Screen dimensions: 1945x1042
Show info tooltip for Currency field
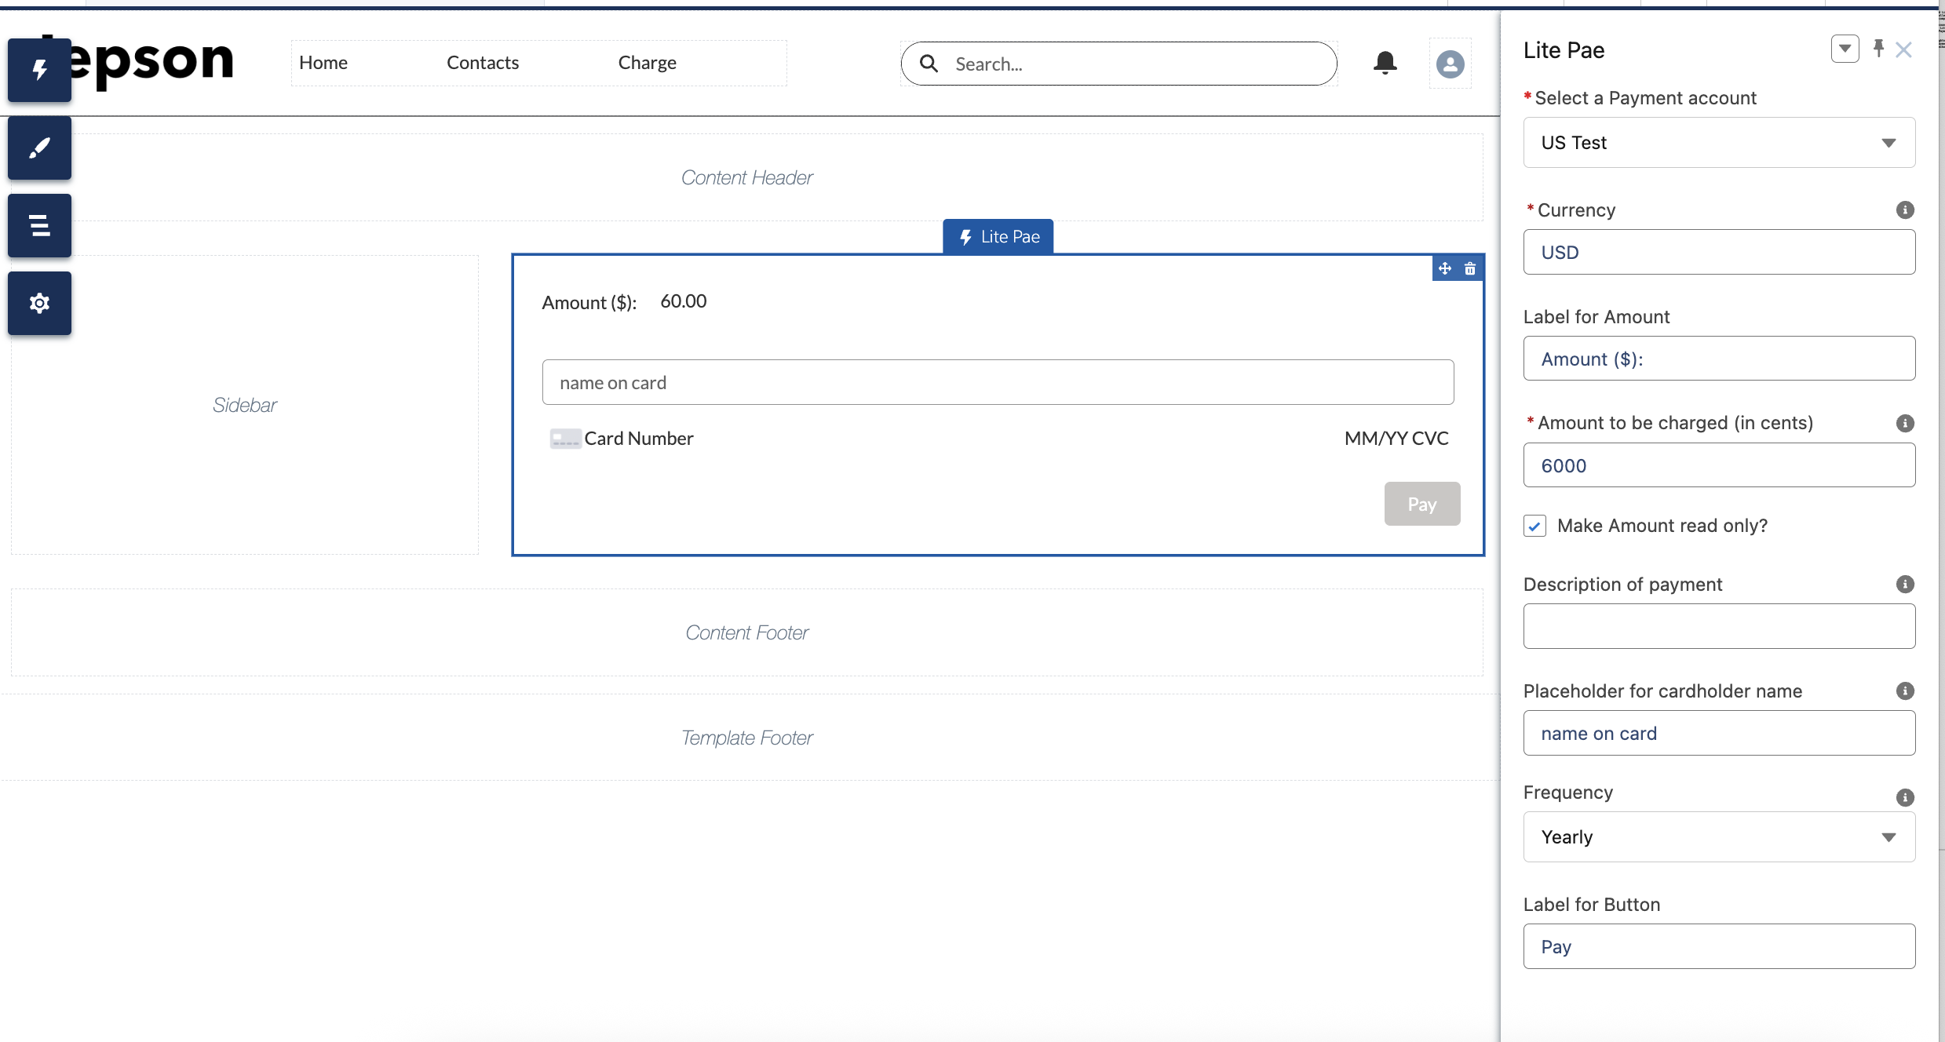pyautogui.click(x=1905, y=209)
